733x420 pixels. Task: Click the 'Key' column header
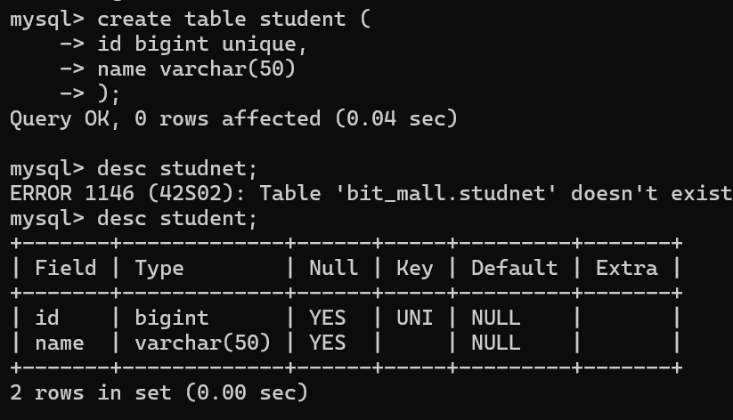[x=413, y=268]
